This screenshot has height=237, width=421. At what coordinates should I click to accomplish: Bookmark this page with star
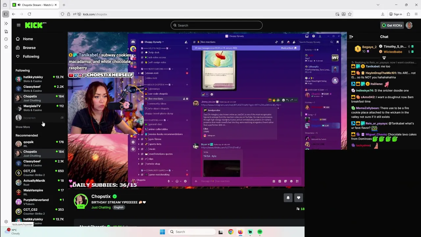point(350,14)
